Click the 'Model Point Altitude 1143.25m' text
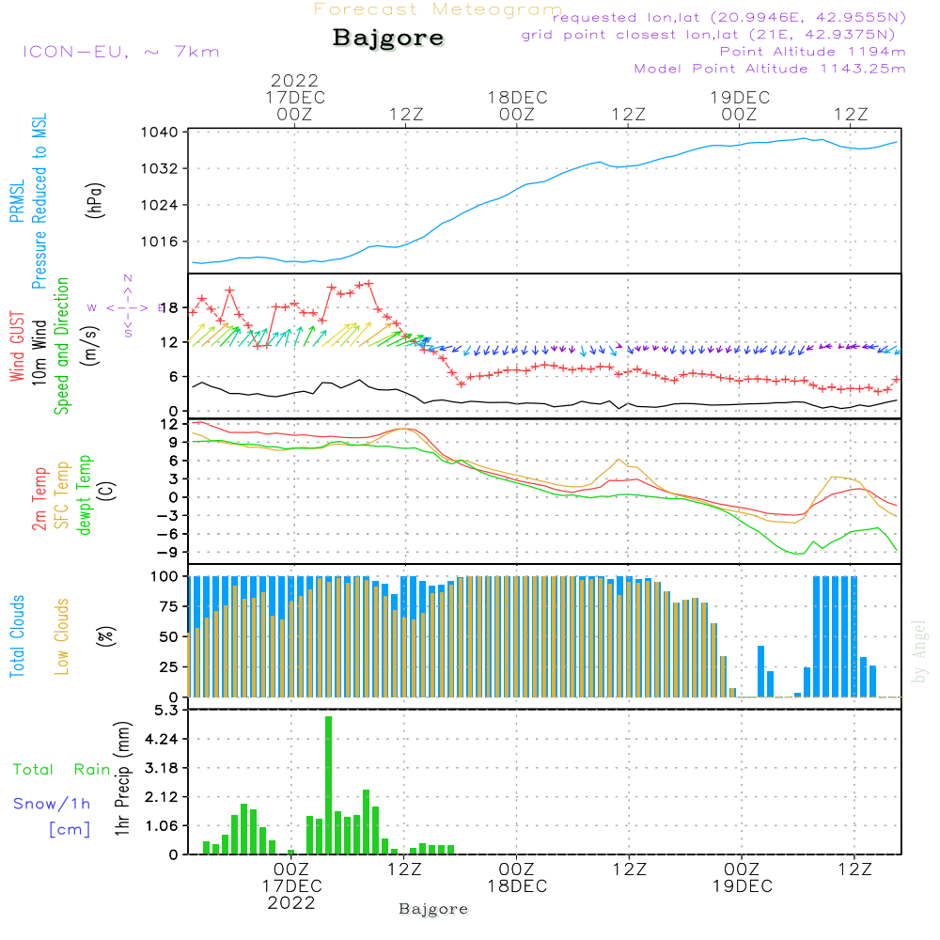Viewport: 940px width, 940px height. [x=770, y=69]
